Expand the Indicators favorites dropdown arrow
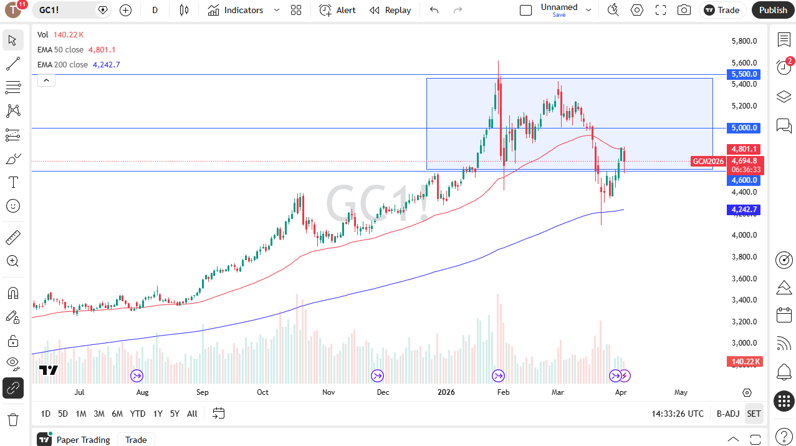Screen dimensions: 796x446 coord(276,10)
